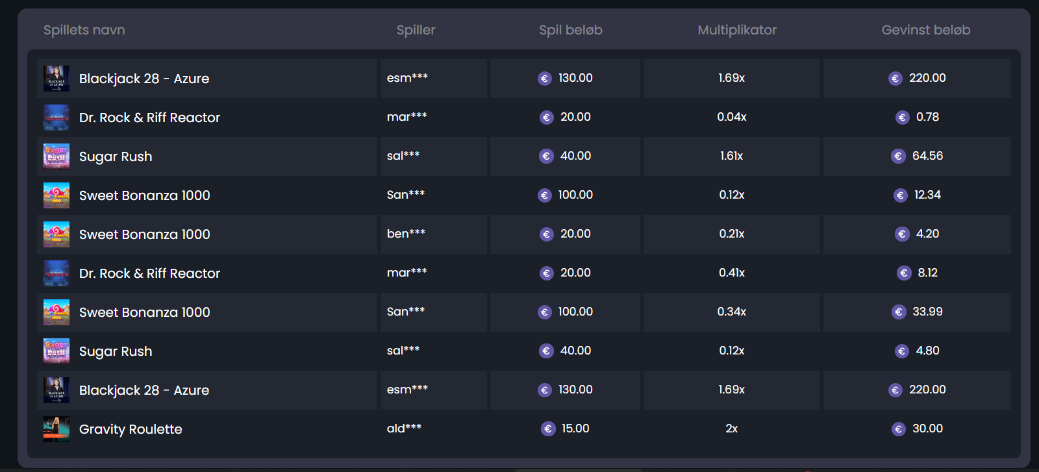Click the euro icon beside the 4.20 win
1039x472 pixels.
pyautogui.click(x=902, y=234)
